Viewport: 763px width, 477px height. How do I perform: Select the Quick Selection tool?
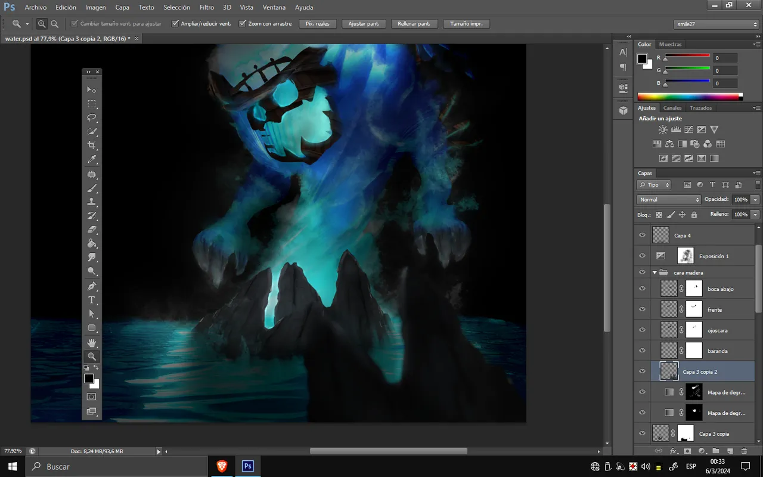tap(92, 132)
